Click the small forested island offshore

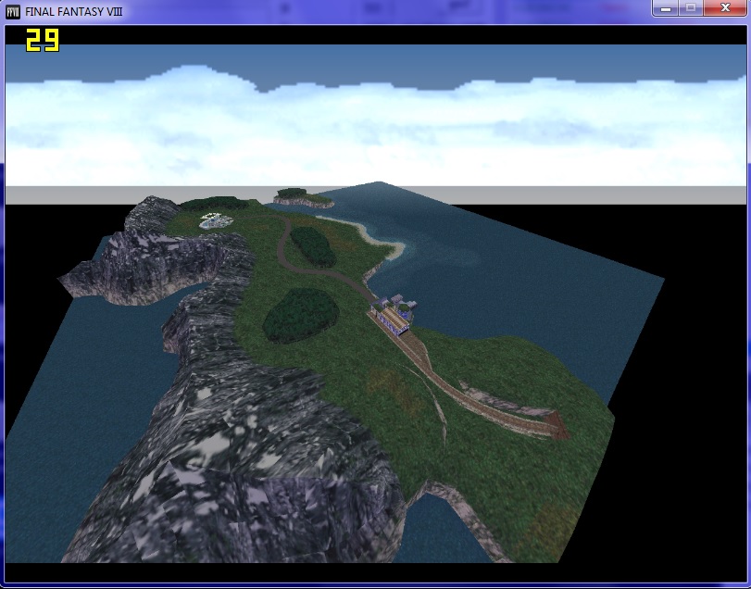[x=303, y=198]
